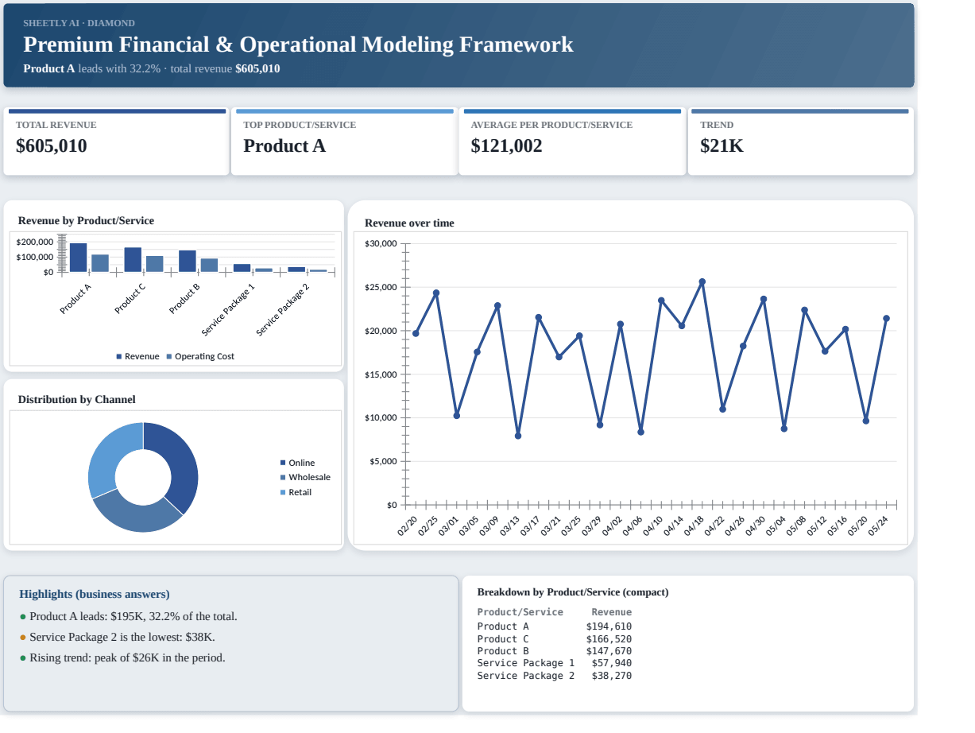The height and width of the screenshot is (733, 975).
Task: Open the Trend $21K card
Action: (801, 142)
